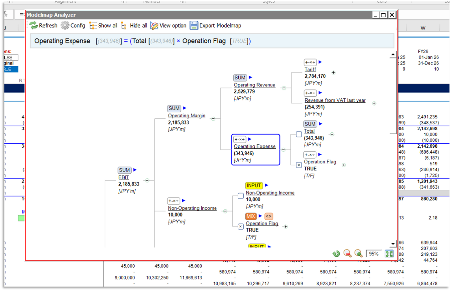Toggle the x box beside Operation Flag under MIX
Screen dimensions: 451x291
[241, 227]
